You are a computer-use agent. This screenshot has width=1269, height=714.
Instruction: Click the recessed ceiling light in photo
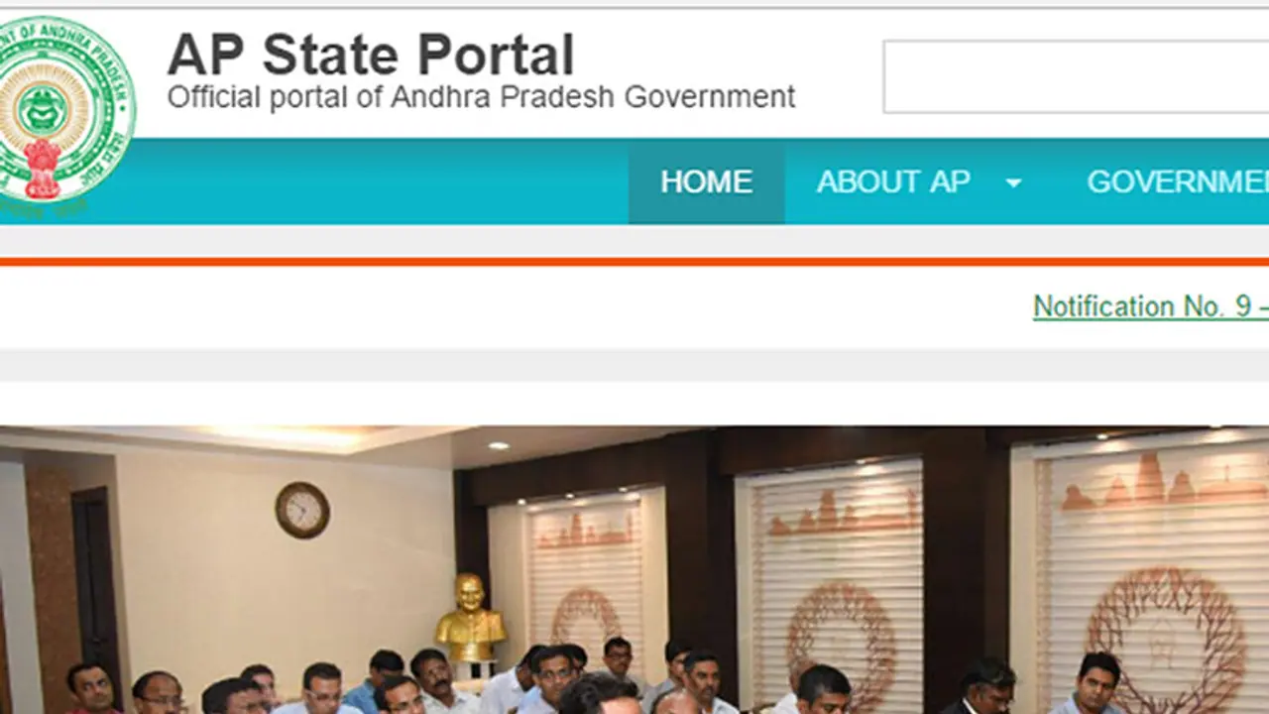pyautogui.click(x=498, y=447)
